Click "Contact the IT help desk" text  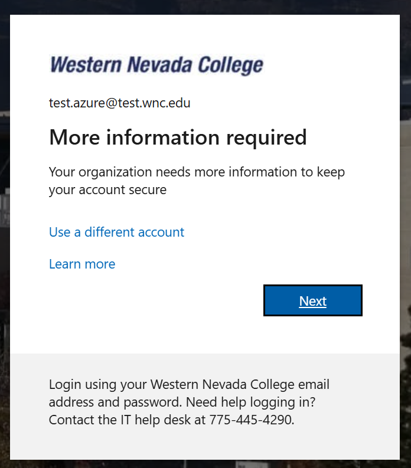(127, 420)
